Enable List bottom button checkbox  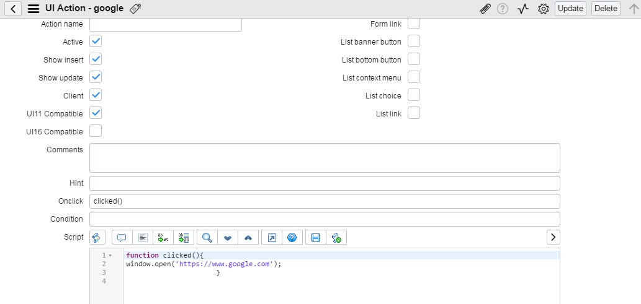click(414, 59)
